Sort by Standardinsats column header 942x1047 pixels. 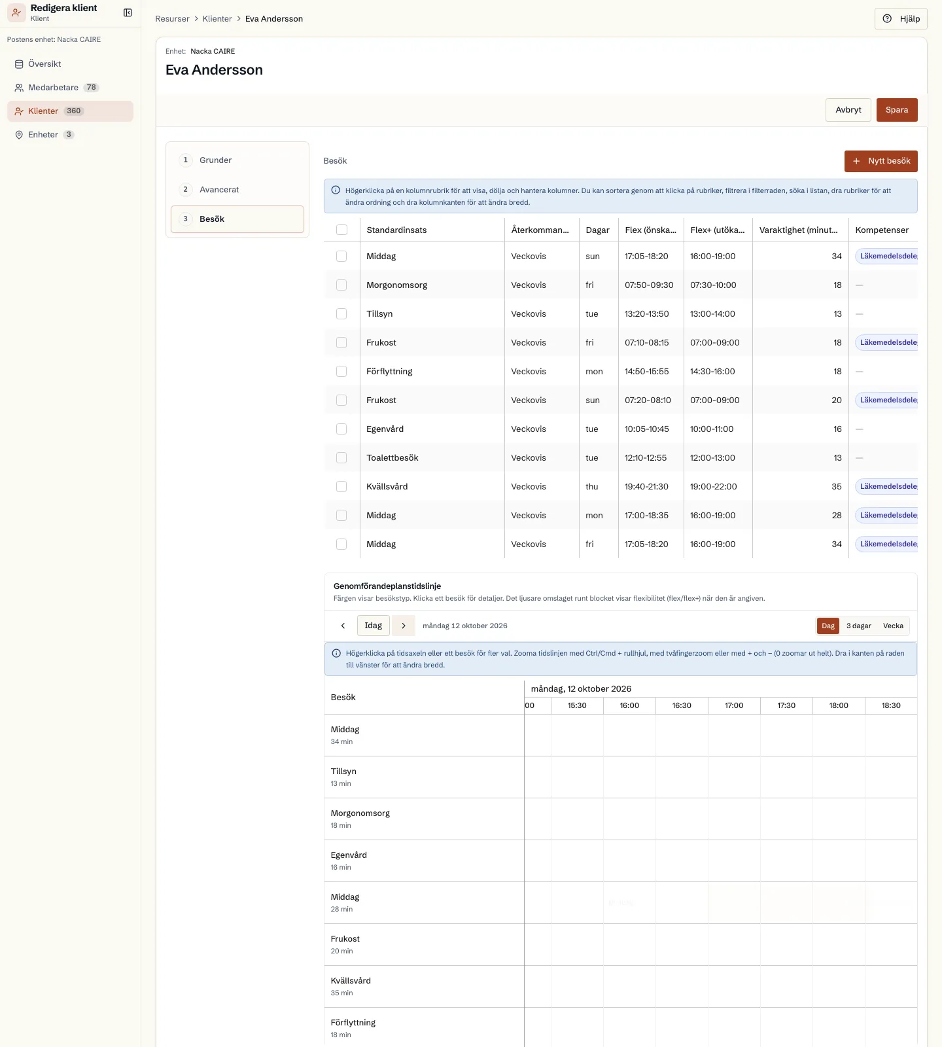pyautogui.click(x=432, y=230)
